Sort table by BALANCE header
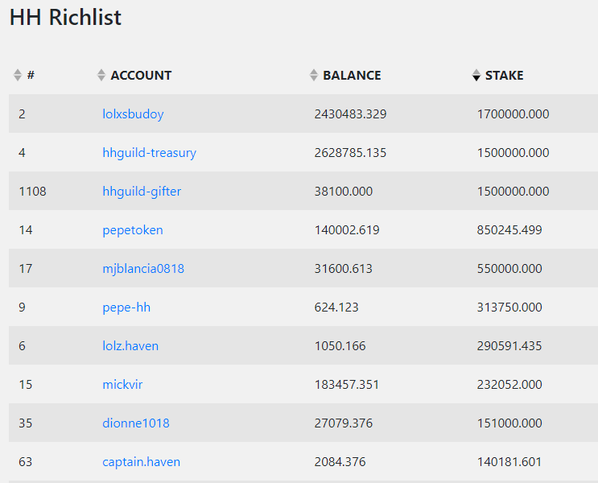 pyautogui.click(x=352, y=75)
